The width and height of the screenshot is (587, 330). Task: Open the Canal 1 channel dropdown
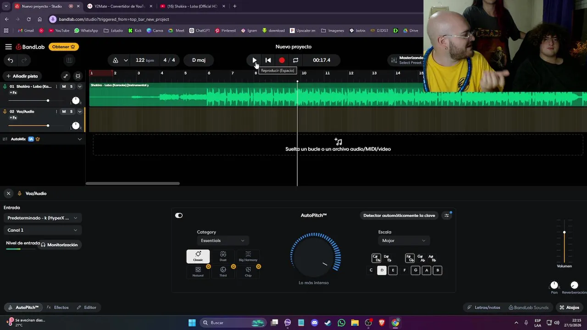click(x=42, y=230)
